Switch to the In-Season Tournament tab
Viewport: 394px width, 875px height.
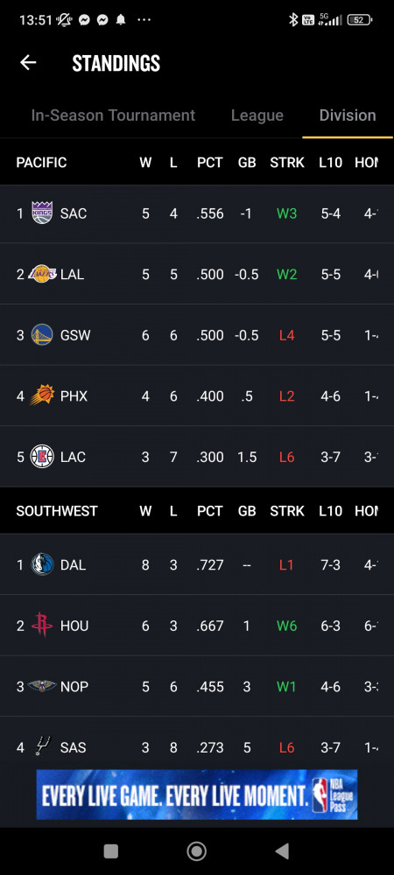(113, 115)
